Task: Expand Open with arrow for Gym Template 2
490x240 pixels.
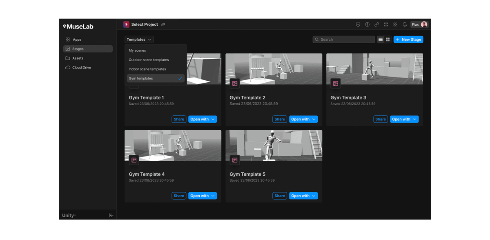Action: 314,119
